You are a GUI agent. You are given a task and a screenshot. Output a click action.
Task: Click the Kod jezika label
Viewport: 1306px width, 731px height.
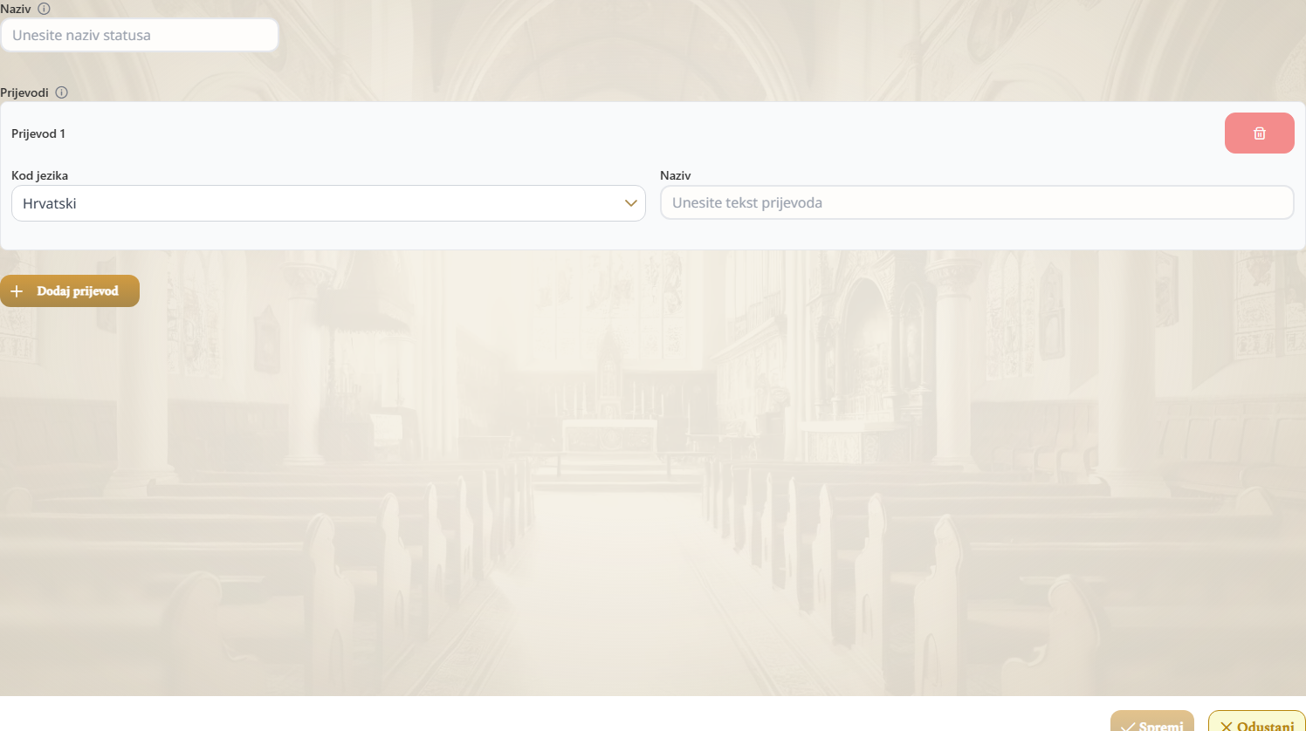(x=39, y=175)
